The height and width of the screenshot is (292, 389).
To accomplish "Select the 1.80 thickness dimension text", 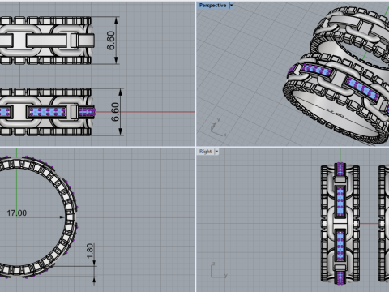I will click(x=90, y=251).
